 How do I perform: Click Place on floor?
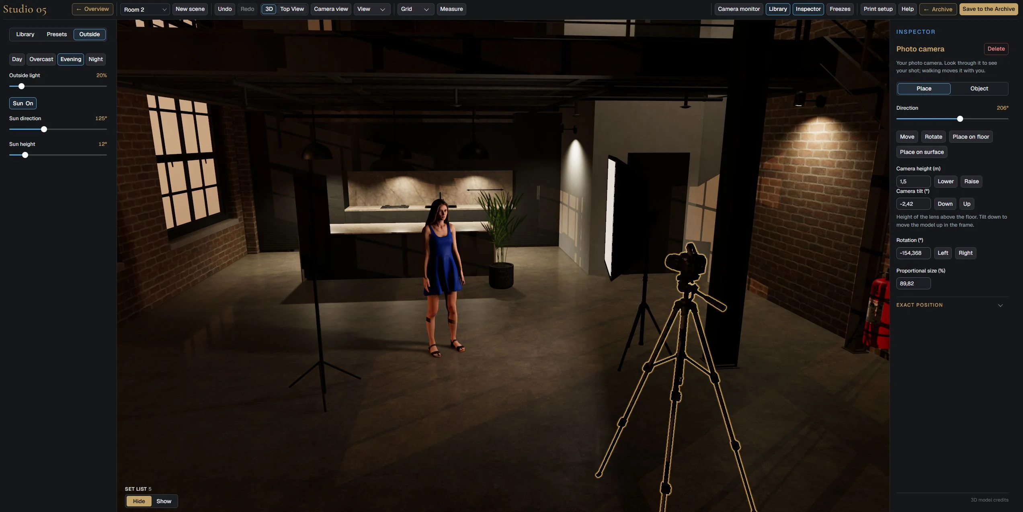point(971,137)
